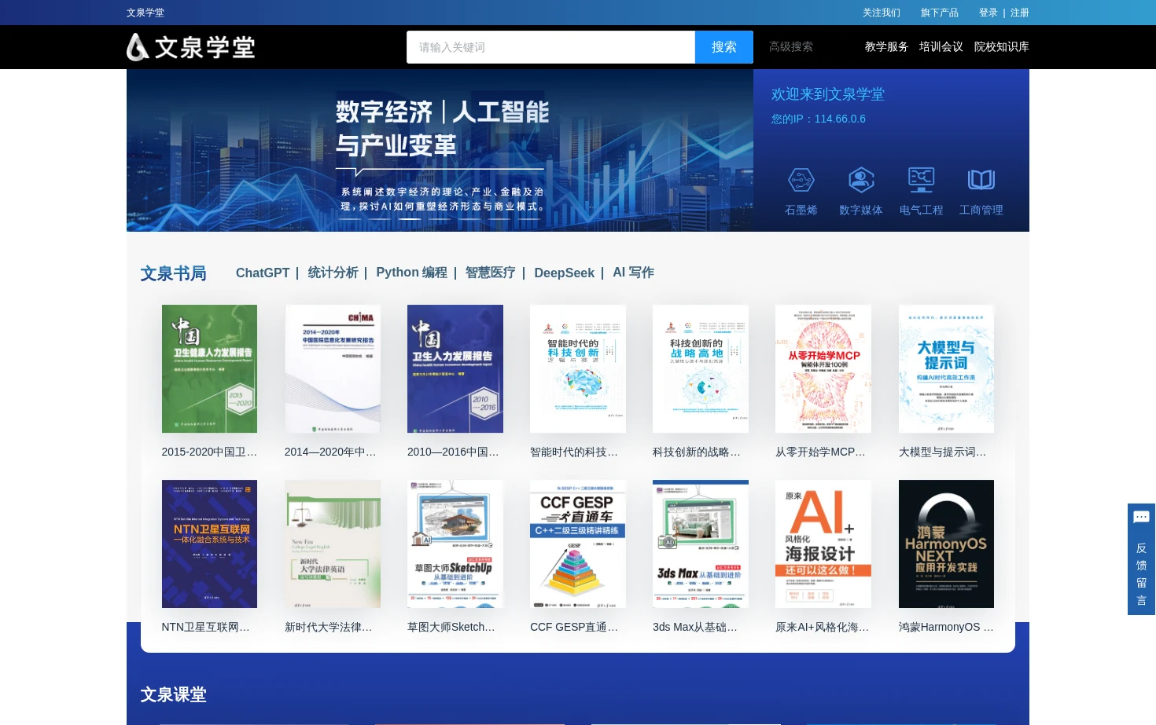The height and width of the screenshot is (725, 1156).
Task: Click the 您的IP：114.66.0.6 text
Action: 818,119
